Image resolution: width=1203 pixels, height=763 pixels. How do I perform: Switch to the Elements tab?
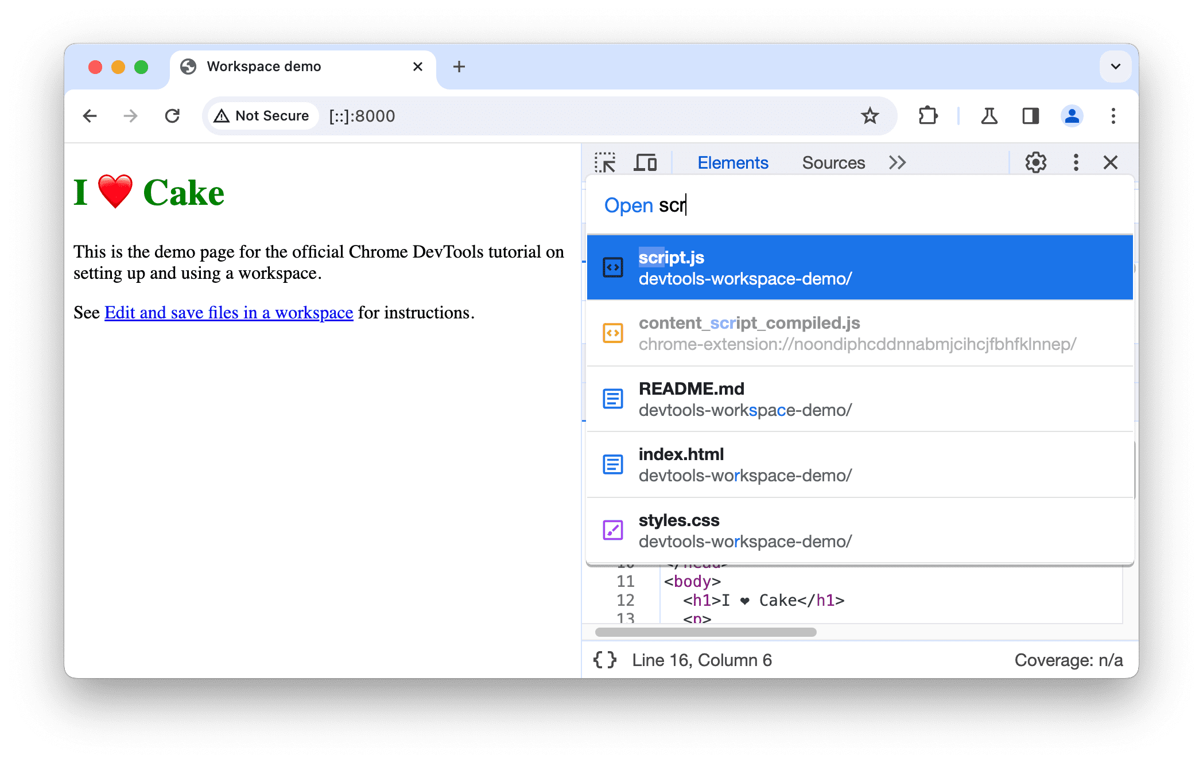(733, 163)
